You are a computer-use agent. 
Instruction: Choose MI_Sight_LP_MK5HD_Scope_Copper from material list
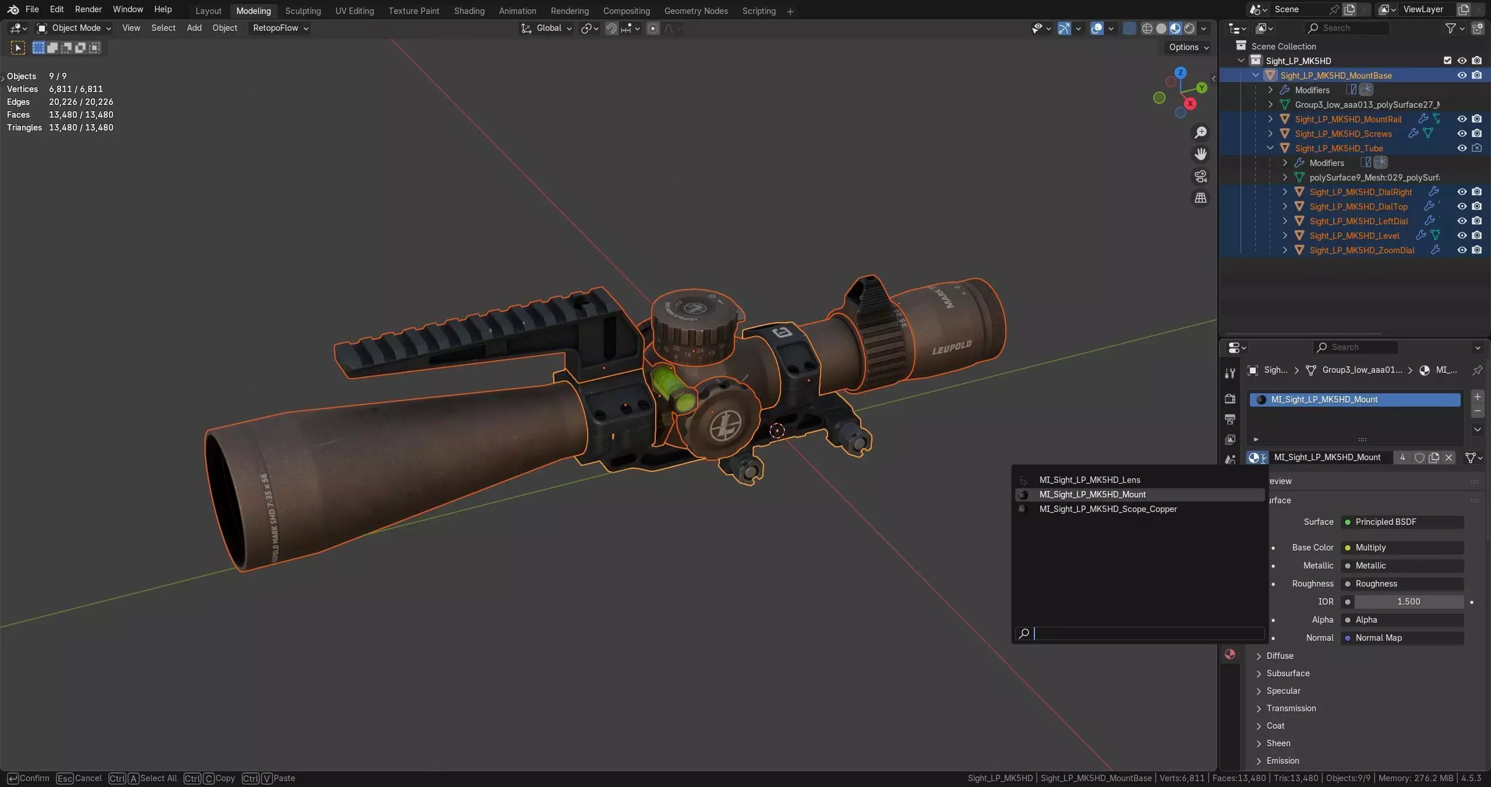point(1108,509)
